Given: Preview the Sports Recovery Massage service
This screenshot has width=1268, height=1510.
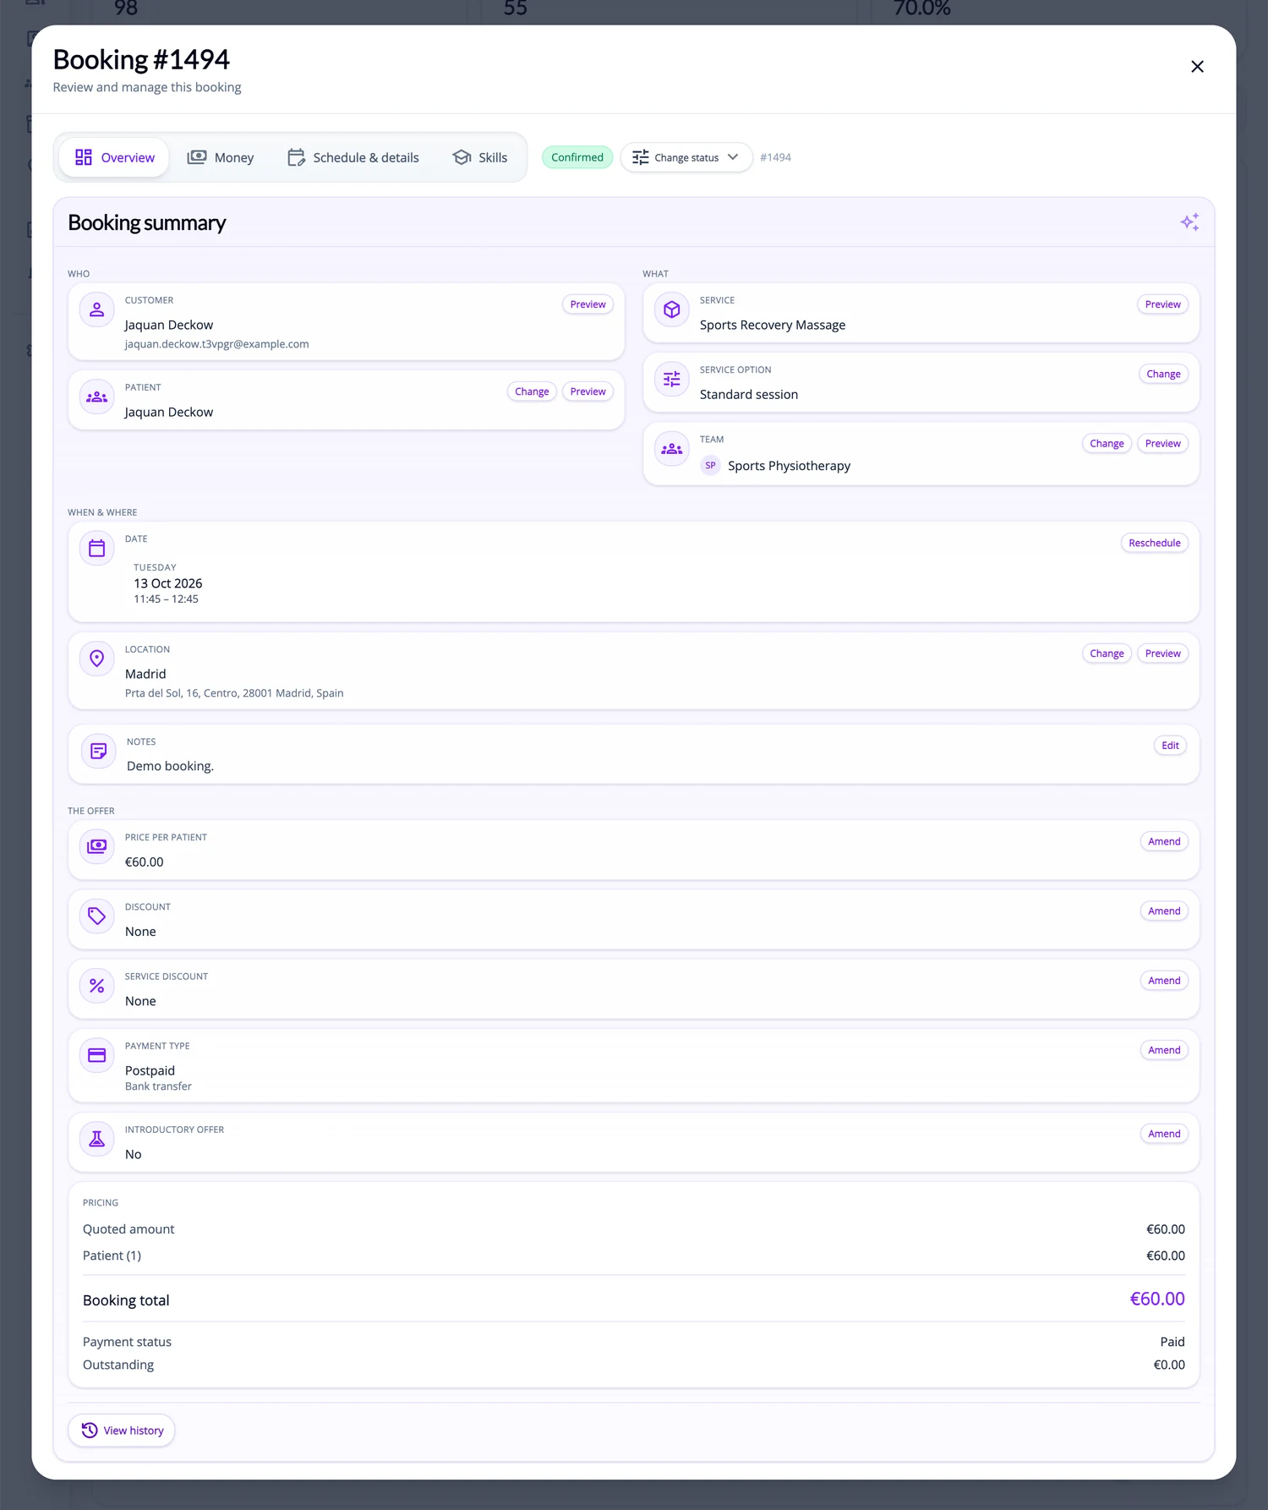Looking at the screenshot, I should coord(1163,304).
